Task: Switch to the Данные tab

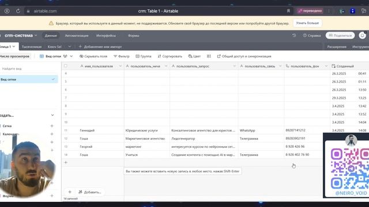Action: tap(51, 36)
